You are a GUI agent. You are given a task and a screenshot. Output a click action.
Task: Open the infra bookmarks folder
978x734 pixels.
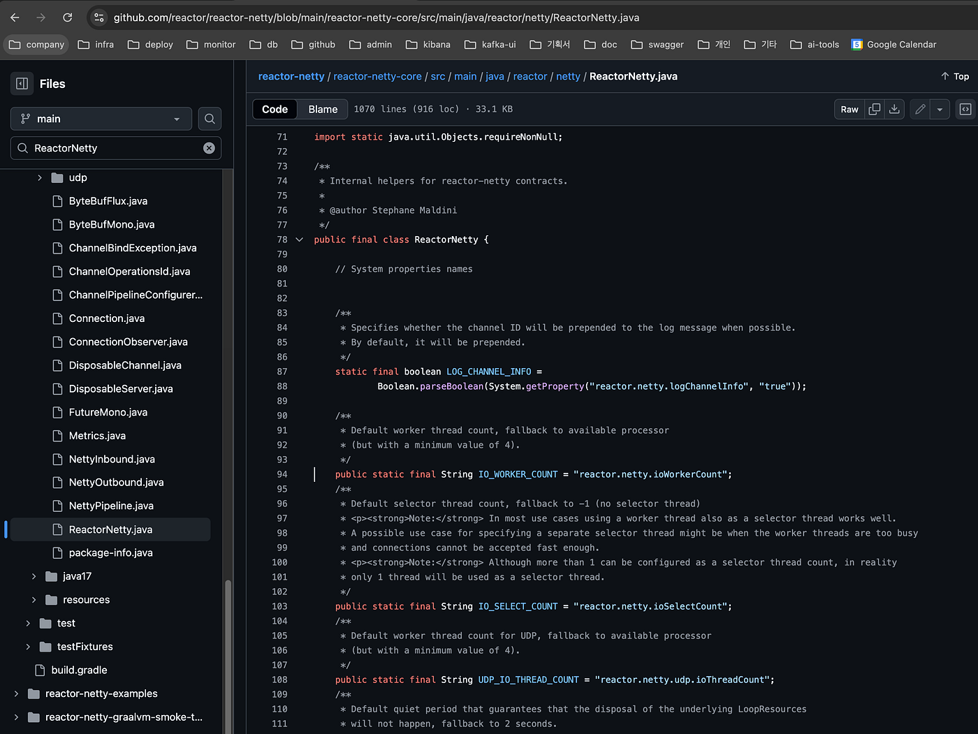coord(96,45)
